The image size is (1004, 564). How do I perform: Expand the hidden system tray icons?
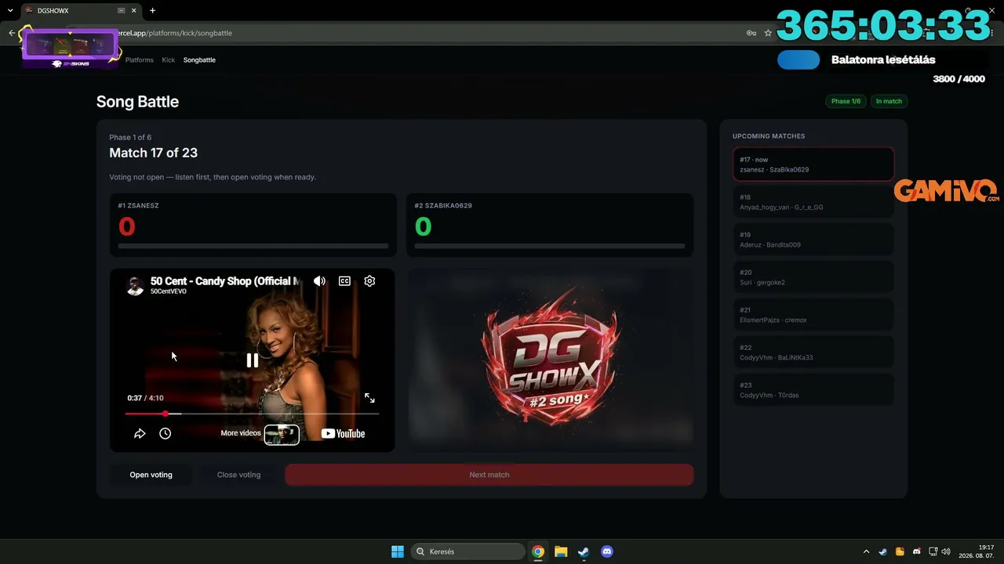tap(866, 551)
